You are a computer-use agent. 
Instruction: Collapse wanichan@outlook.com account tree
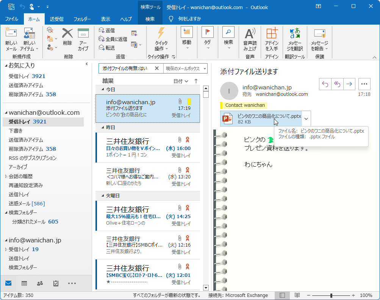pyautogui.click(x=6, y=112)
